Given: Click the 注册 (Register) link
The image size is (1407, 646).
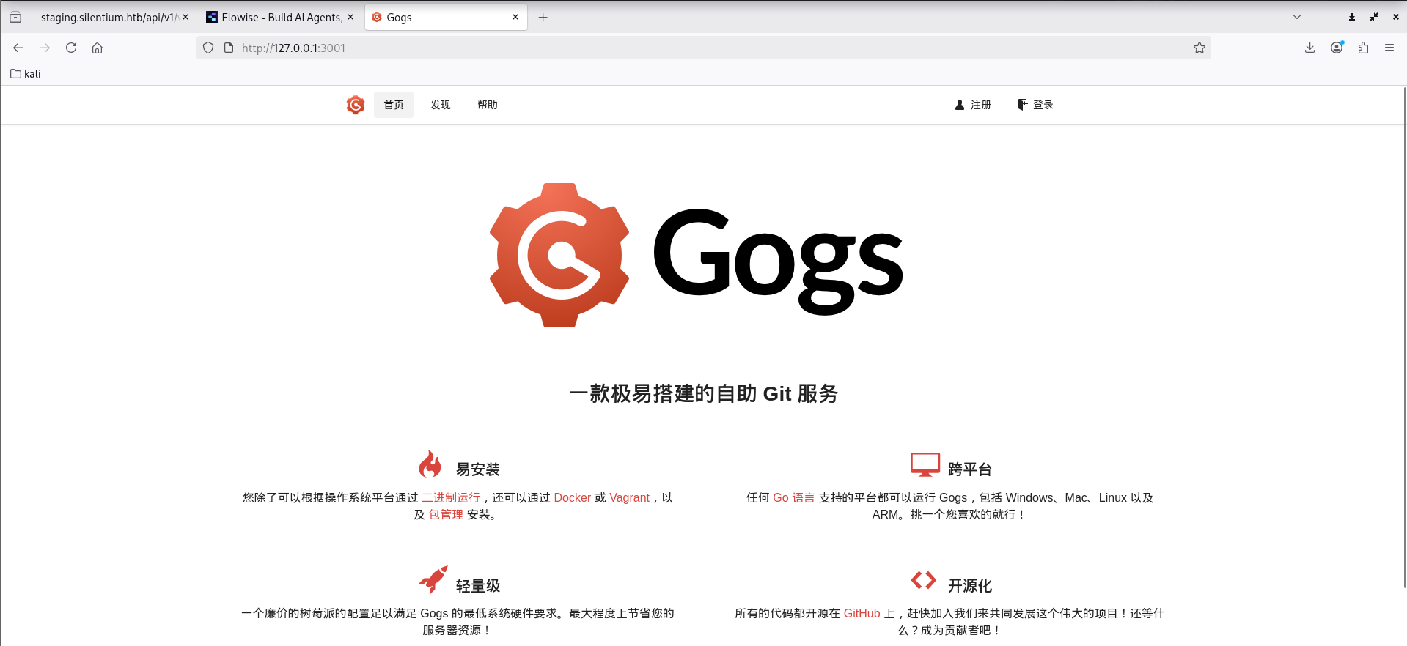Looking at the screenshot, I should (x=973, y=105).
